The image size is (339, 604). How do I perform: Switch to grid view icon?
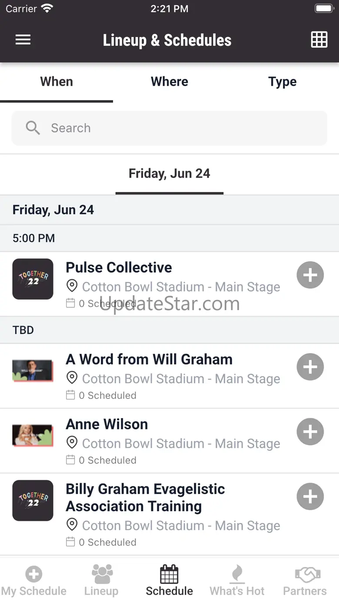coord(319,40)
